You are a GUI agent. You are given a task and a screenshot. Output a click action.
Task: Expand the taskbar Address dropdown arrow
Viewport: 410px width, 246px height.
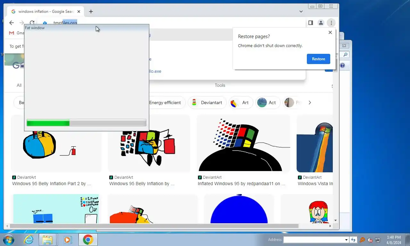click(x=346, y=240)
